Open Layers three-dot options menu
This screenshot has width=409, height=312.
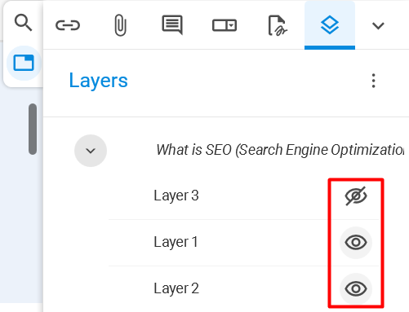click(x=374, y=81)
